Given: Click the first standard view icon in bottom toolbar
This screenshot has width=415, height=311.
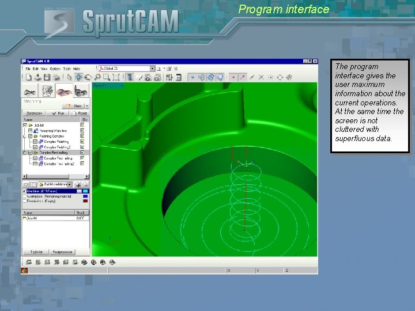Looking at the screenshot, I should click(29, 263).
